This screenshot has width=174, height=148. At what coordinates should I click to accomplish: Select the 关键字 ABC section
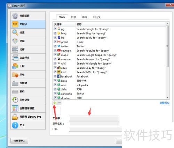28,24
